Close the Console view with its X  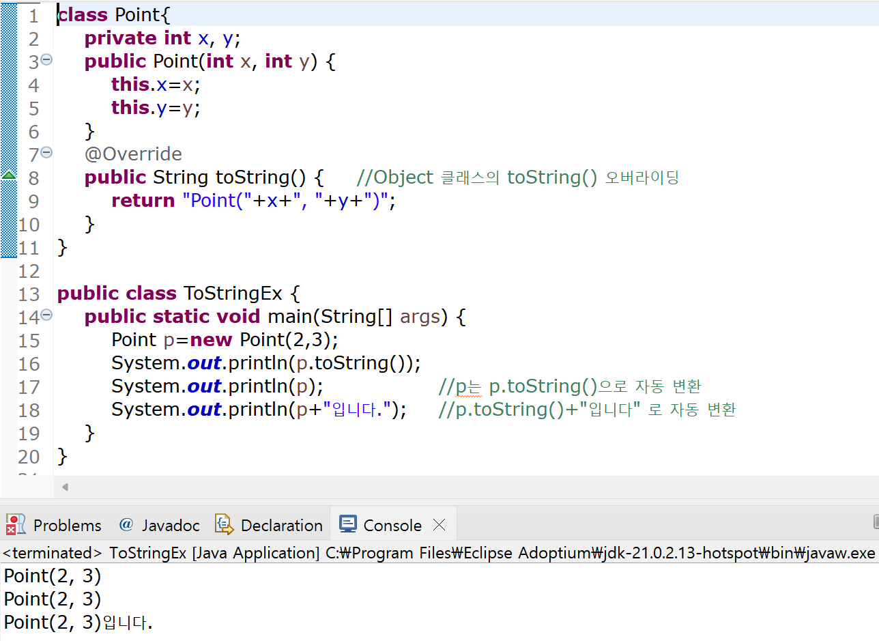point(439,525)
